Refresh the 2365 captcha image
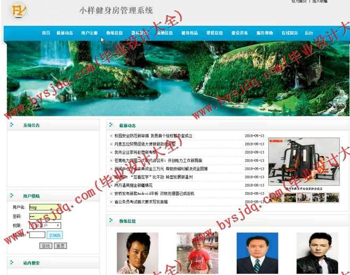350x275 pixels. pos(55,235)
